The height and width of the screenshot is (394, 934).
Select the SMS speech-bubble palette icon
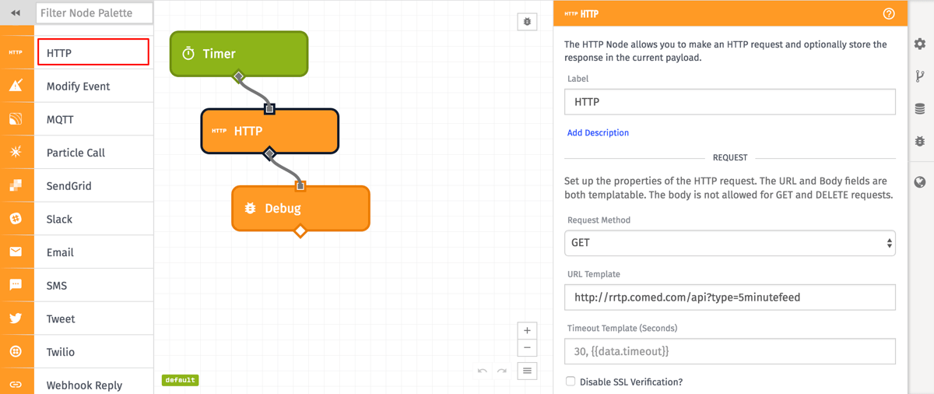click(x=16, y=286)
